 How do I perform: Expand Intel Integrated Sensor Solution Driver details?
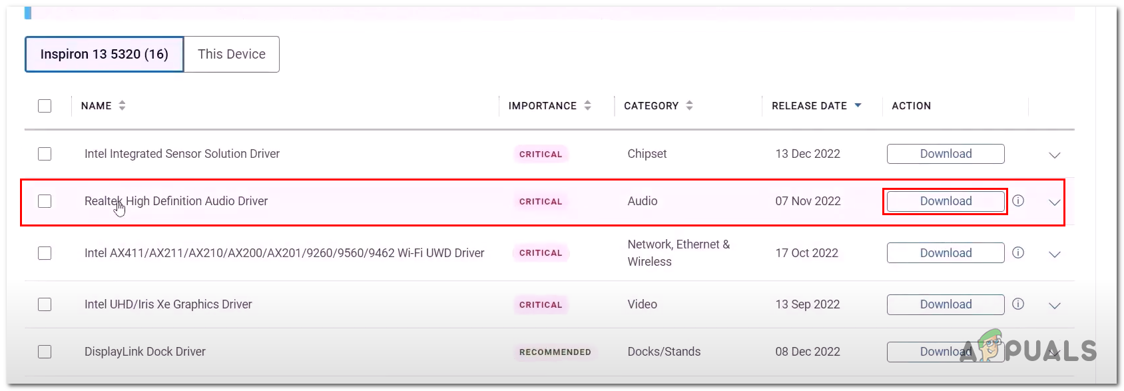[x=1054, y=155]
